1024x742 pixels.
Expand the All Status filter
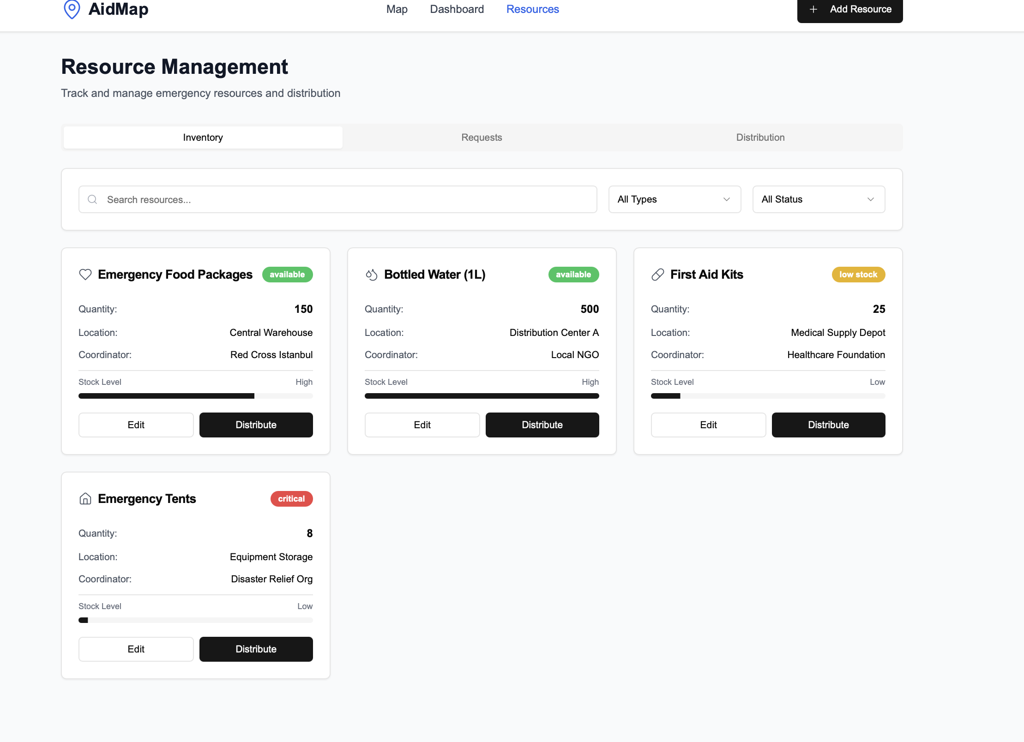pyautogui.click(x=818, y=199)
